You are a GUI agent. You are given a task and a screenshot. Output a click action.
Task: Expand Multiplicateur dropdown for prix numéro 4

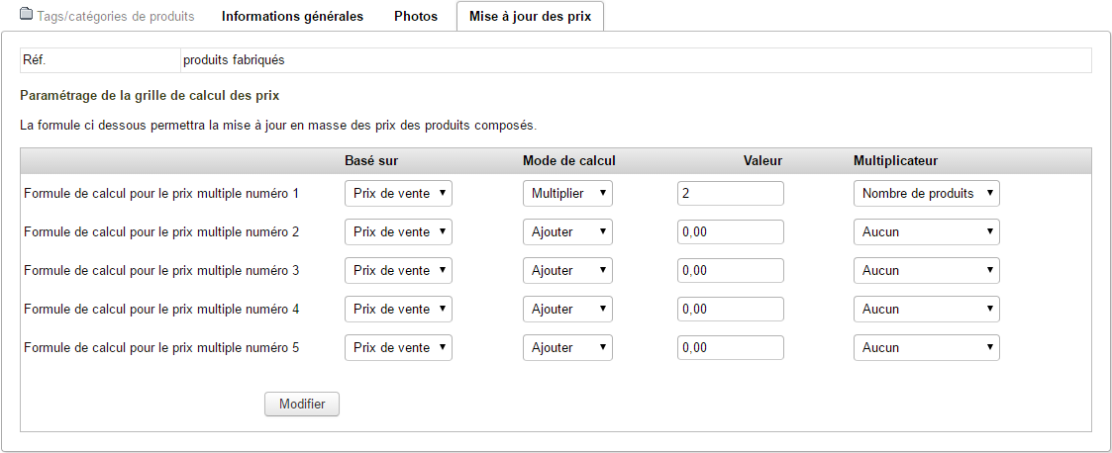coord(926,310)
